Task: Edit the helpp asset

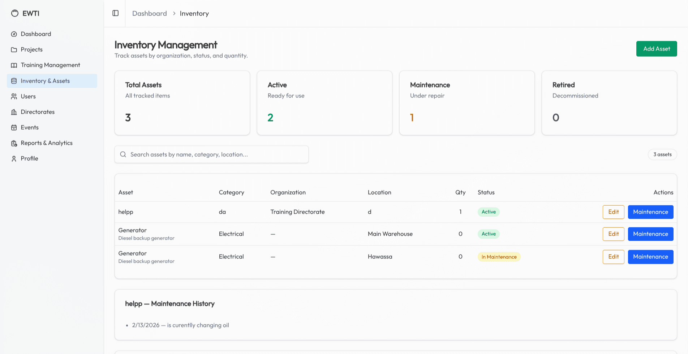Action: pos(613,212)
